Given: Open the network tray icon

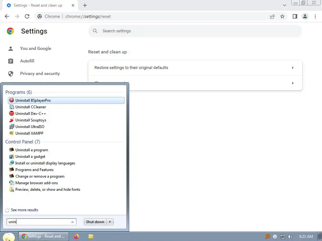Looking at the screenshot, I should [x=283, y=237].
